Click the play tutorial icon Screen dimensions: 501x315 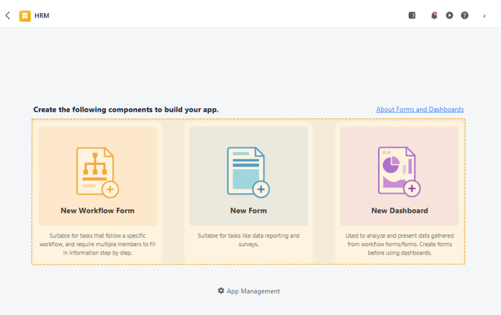[449, 16]
